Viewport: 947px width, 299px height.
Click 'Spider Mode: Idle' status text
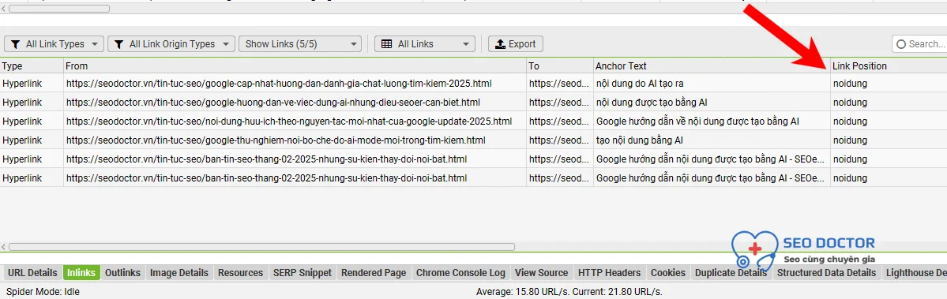43,292
